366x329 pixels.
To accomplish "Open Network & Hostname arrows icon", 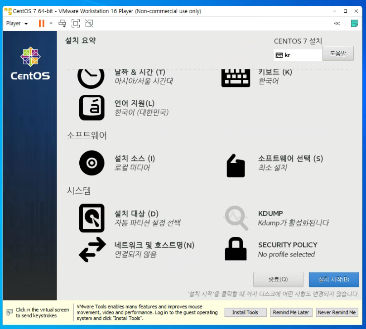I will (92, 249).
